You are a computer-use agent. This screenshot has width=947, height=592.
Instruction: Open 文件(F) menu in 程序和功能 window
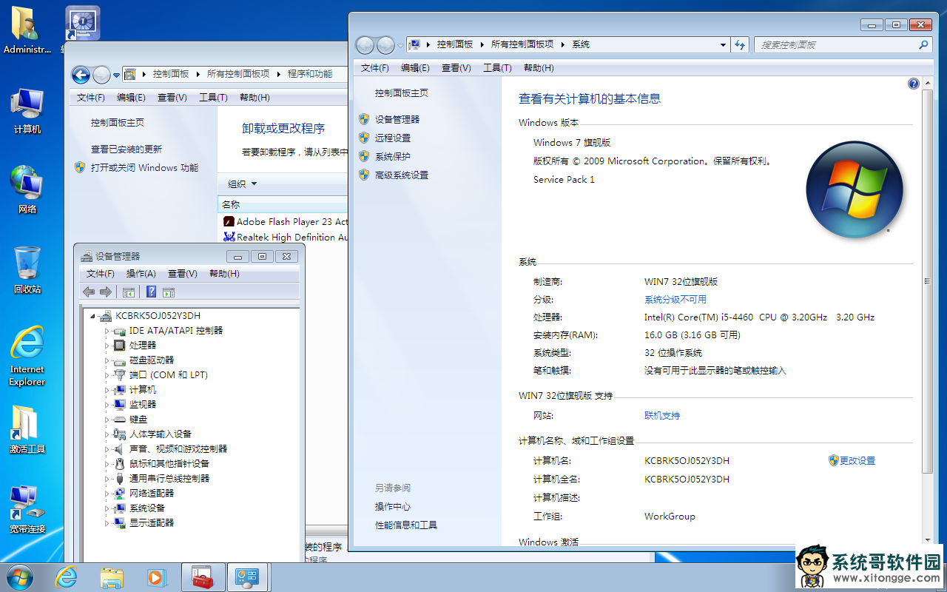point(91,97)
